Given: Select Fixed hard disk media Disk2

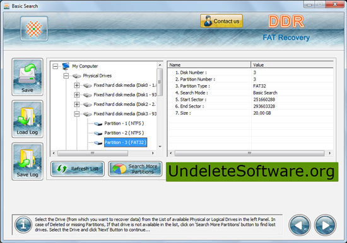Looking at the screenshot, I should [124, 105].
